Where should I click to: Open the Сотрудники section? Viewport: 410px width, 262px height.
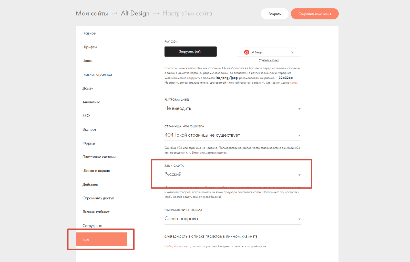click(x=92, y=226)
